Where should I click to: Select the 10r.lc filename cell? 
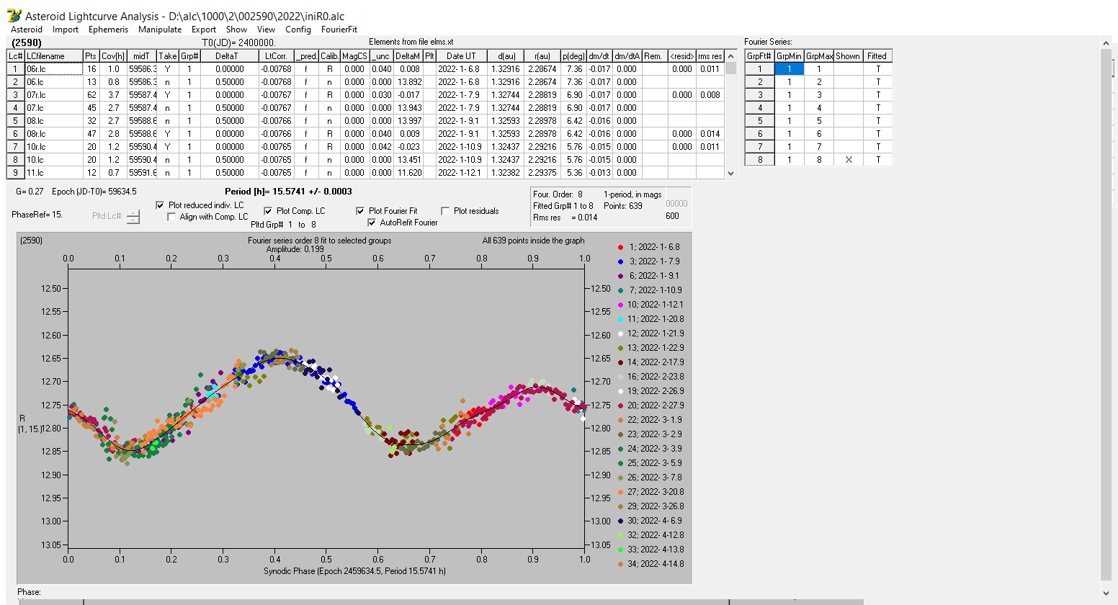click(54, 147)
